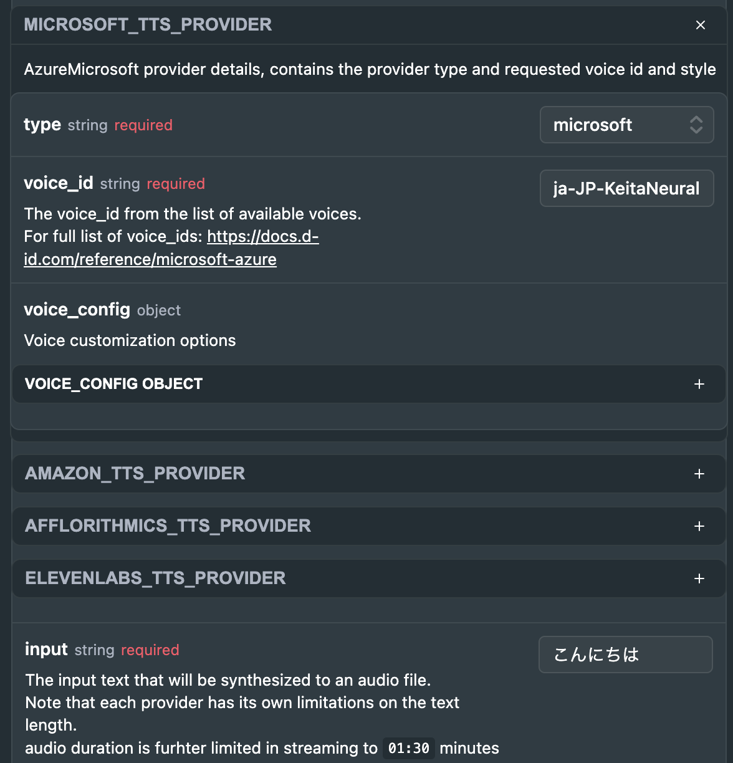733x763 pixels.
Task: Expand the AMAZON_TTS_PROVIDER section title
Action: [x=135, y=474]
